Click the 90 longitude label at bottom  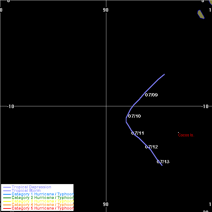105,204
